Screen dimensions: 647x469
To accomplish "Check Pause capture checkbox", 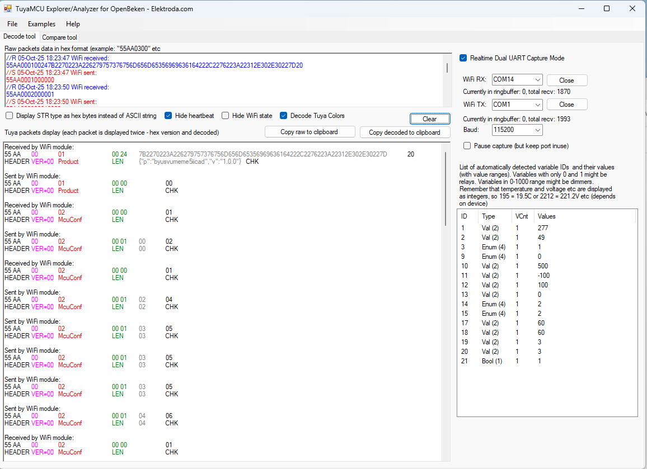I will 467,146.
